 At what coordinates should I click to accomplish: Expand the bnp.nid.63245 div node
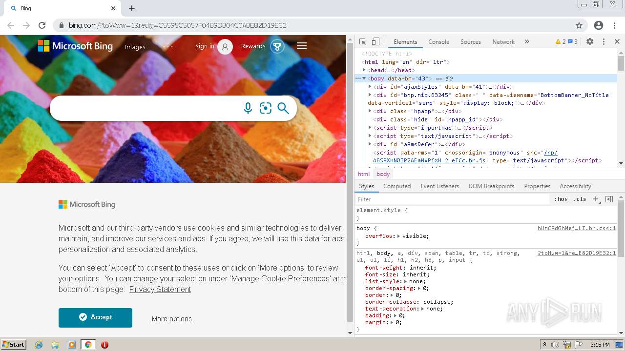(x=370, y=95)
